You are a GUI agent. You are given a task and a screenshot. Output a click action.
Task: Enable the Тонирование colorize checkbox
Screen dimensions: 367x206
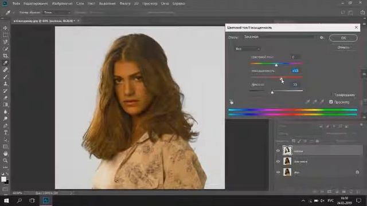(x=331, y=94)
